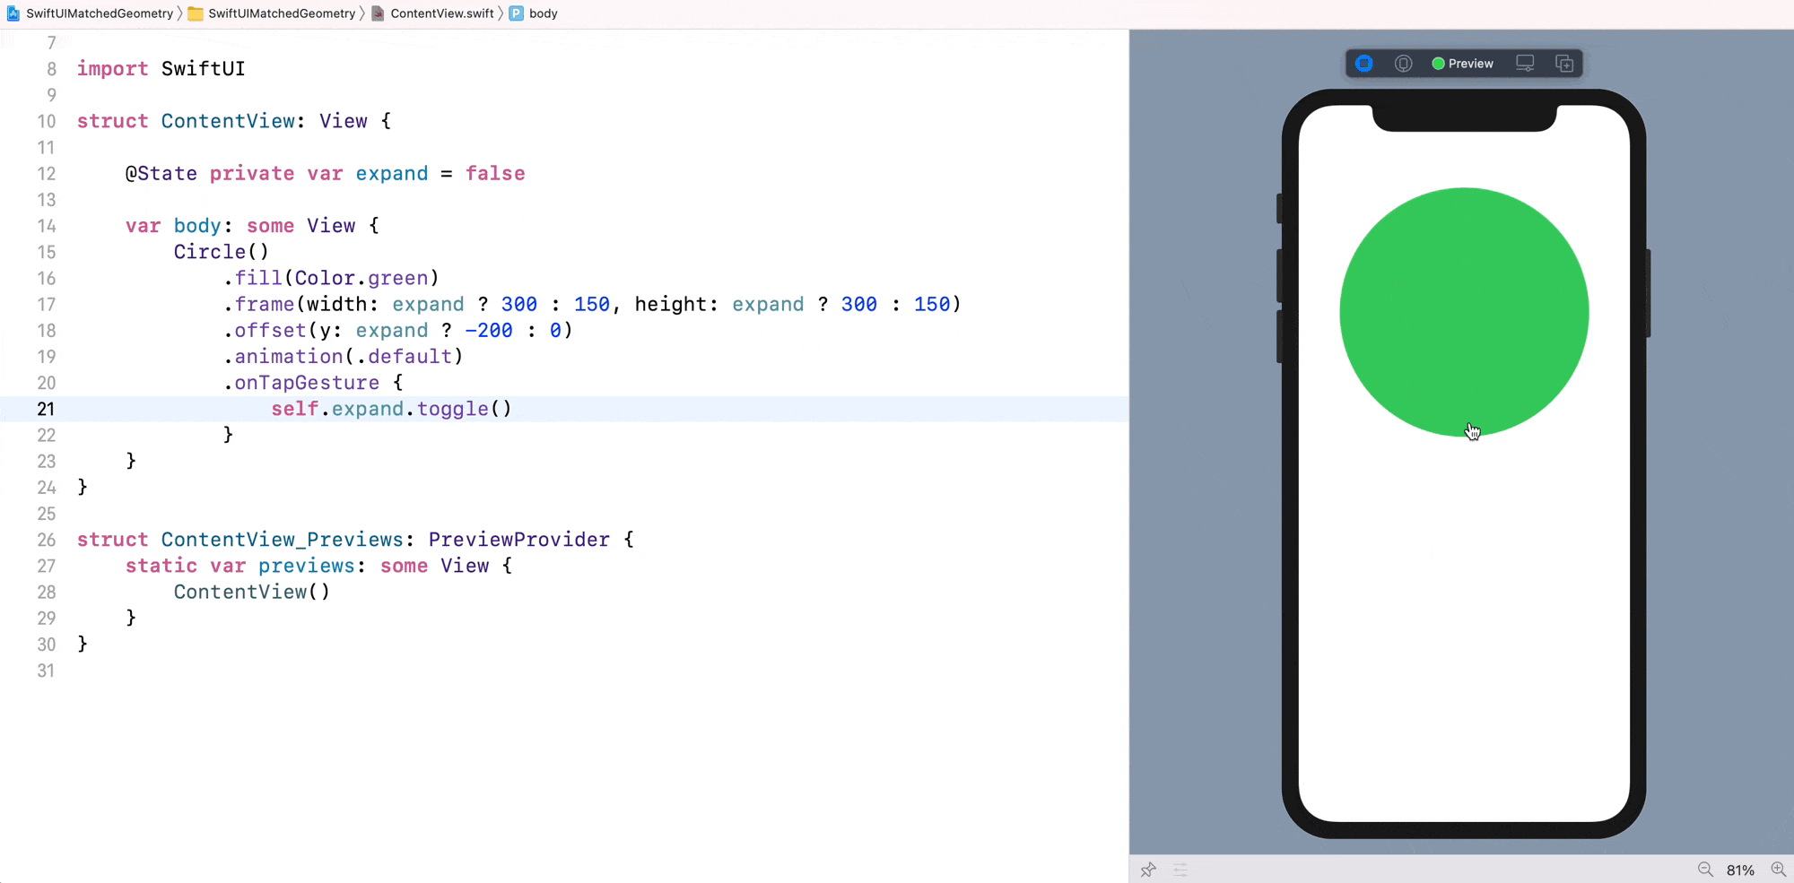1794x883 pixels.
Task: Click line number 21 in the gutter
Action: pos(46,409)
